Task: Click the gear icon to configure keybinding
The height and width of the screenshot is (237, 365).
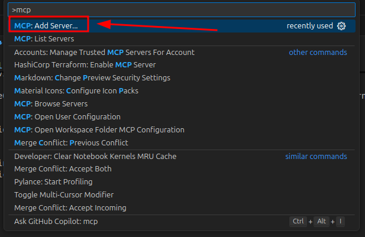Action: pyautogui.click(x=341, y=26)
